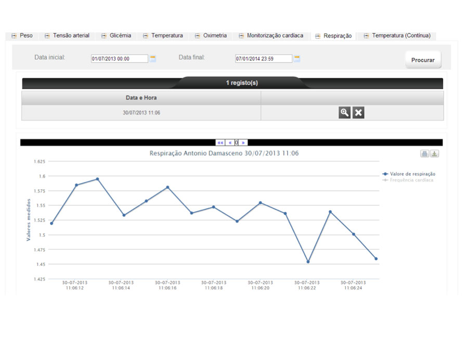Screen dimensions: 468x338
Task: Open calendar picker for Data final
Action: 297,59
